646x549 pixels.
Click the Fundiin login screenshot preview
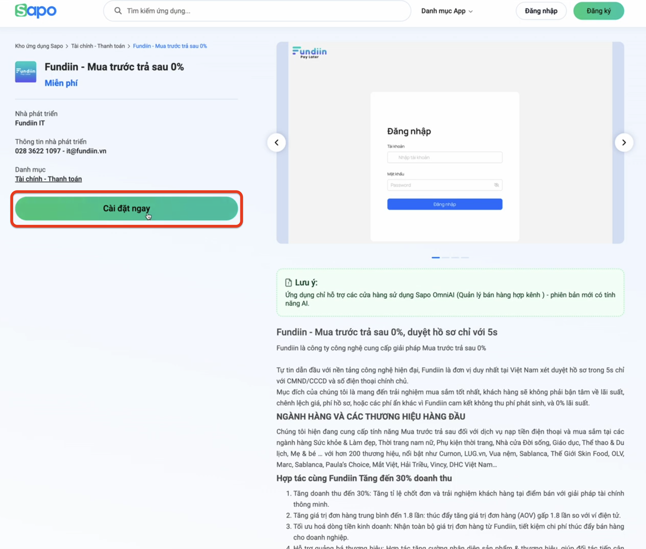click(450, 143)
